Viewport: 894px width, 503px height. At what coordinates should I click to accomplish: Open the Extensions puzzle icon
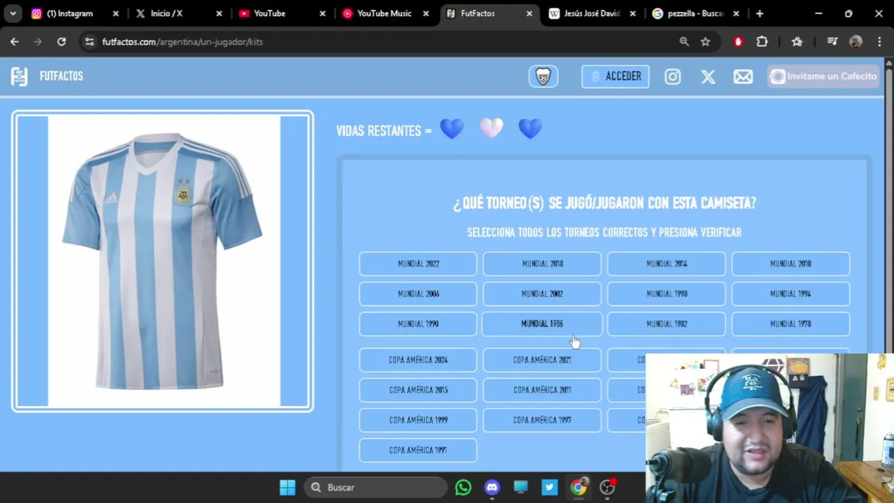pyautogui.click(x=762, y=42)
